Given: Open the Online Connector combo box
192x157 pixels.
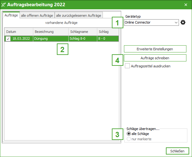Looking at the screenshot, I should click(149, 22).
